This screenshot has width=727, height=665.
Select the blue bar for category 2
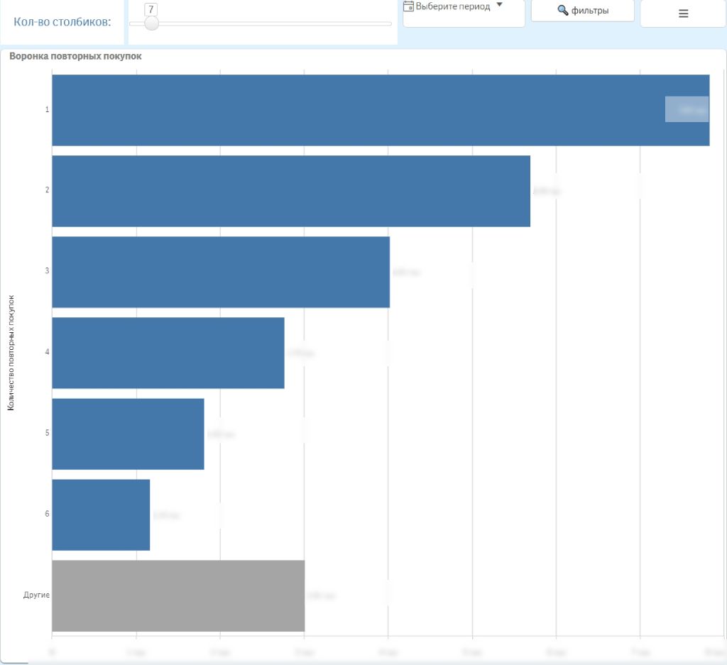(291, 191)
